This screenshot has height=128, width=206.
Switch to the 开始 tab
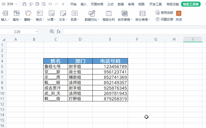point(73,4)
